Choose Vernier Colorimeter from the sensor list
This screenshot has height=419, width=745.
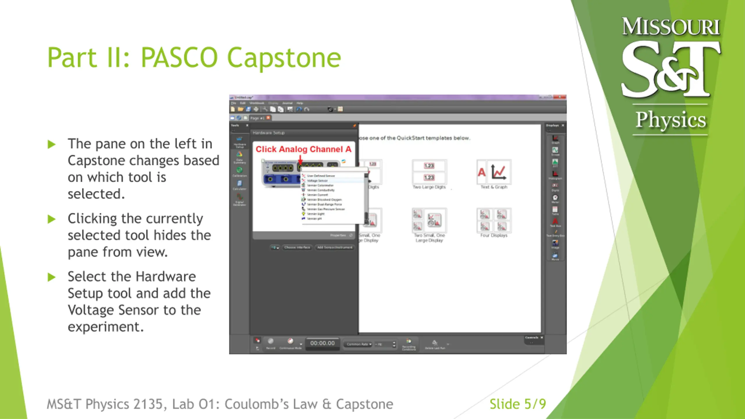tap(333, 185)
